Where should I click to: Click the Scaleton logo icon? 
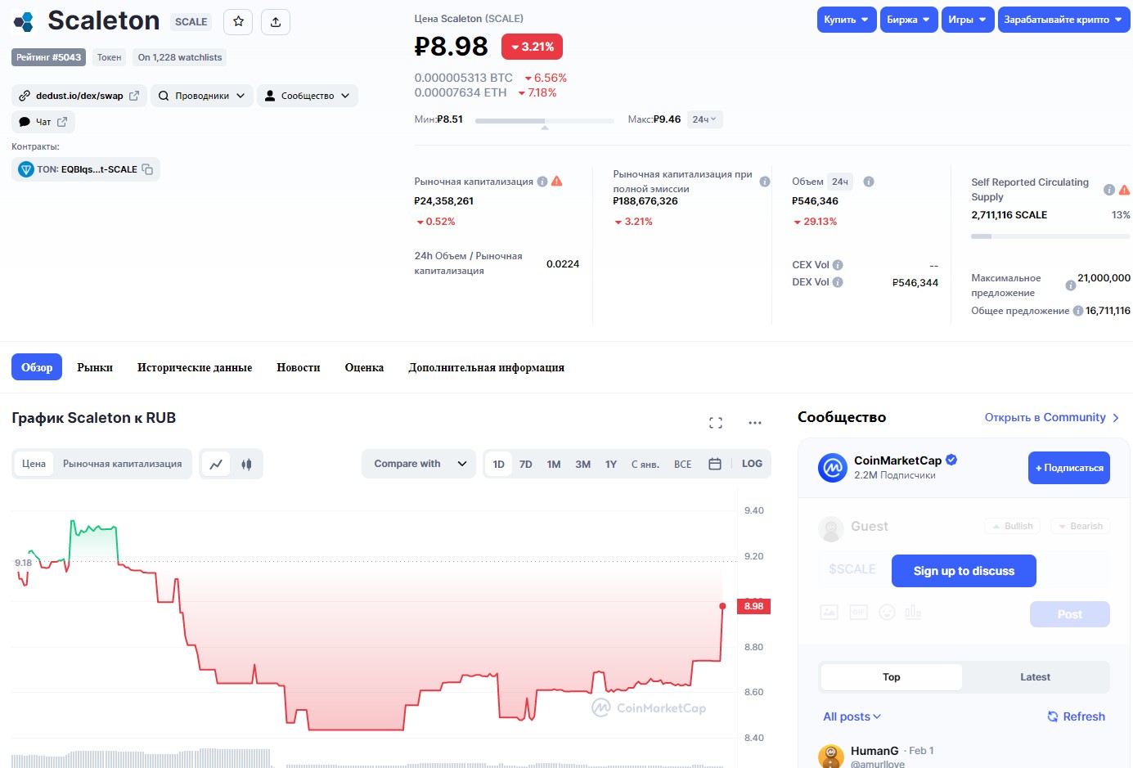[25, 21]
